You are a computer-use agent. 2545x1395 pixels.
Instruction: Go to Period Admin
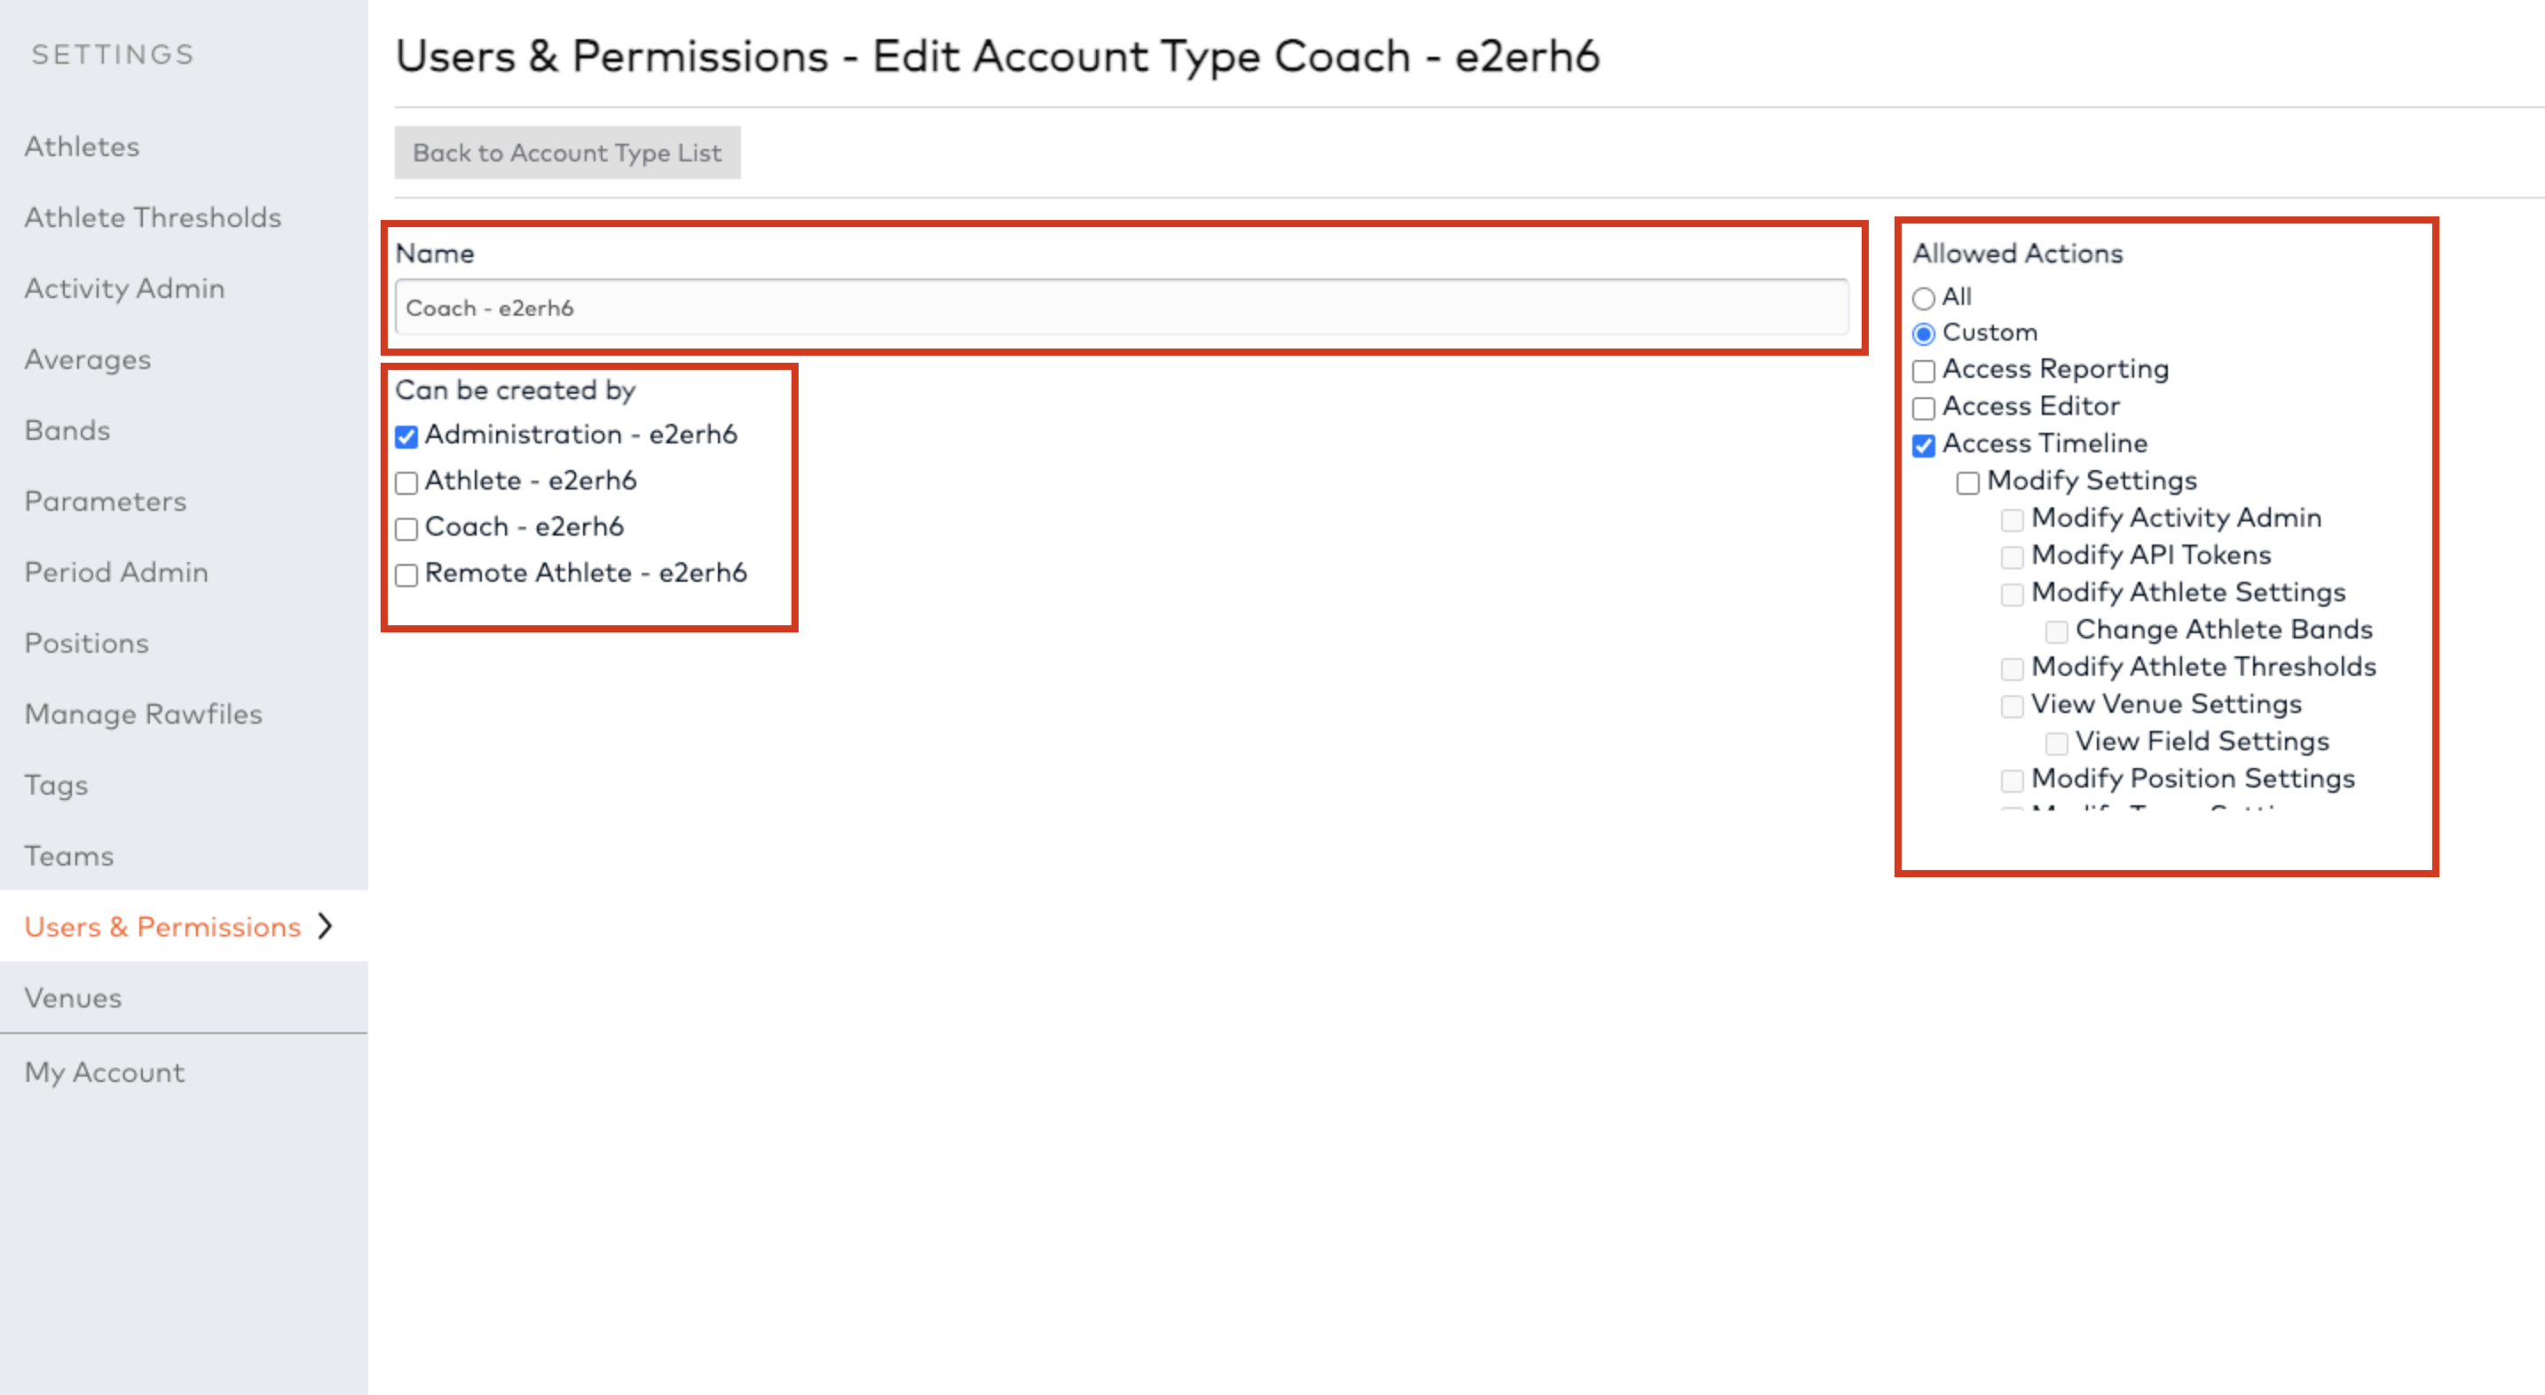point(116,573)
